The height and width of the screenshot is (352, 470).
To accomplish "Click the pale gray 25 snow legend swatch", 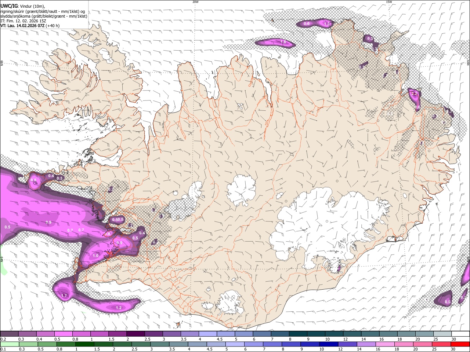I will (x=442, y=334).
